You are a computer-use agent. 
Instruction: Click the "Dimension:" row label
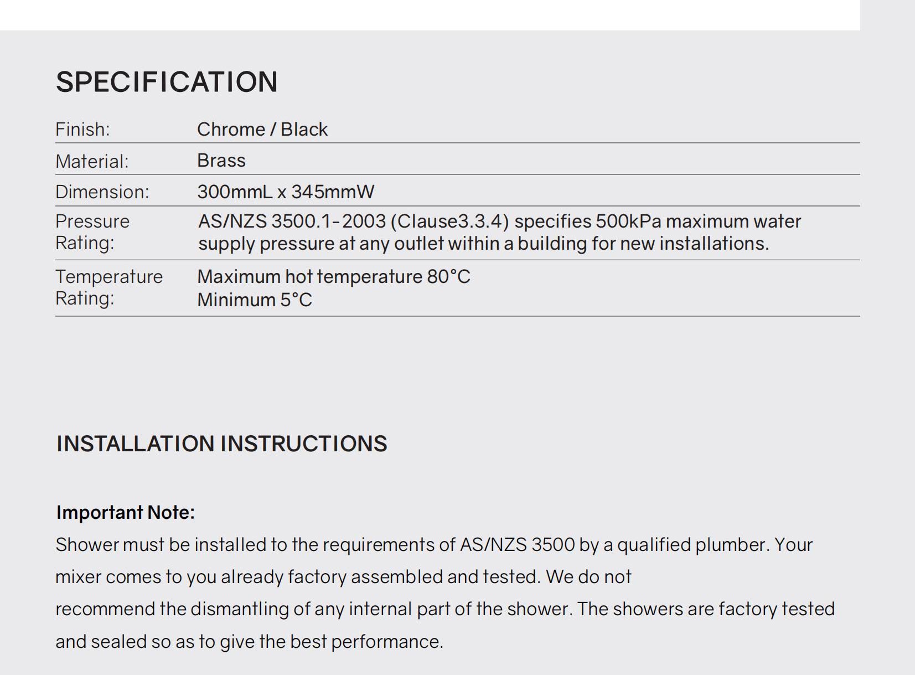pos(102,192)
